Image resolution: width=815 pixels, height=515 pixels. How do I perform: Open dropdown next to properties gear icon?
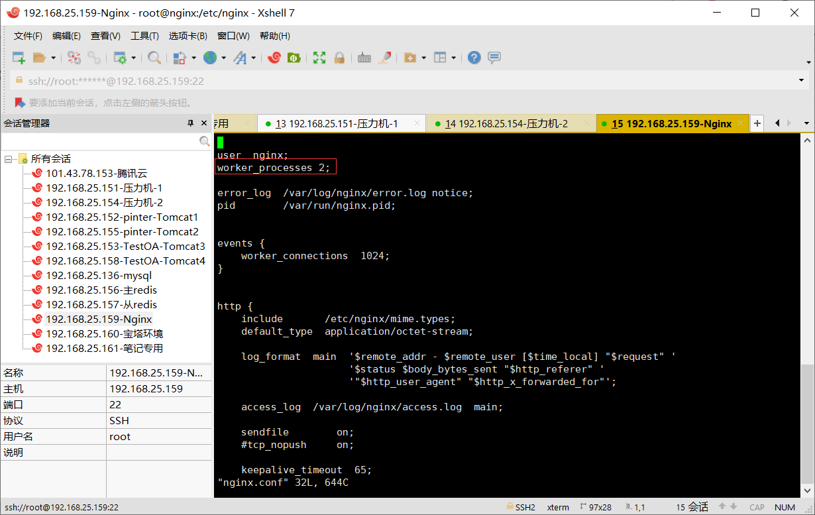click(x=133, y=58)
